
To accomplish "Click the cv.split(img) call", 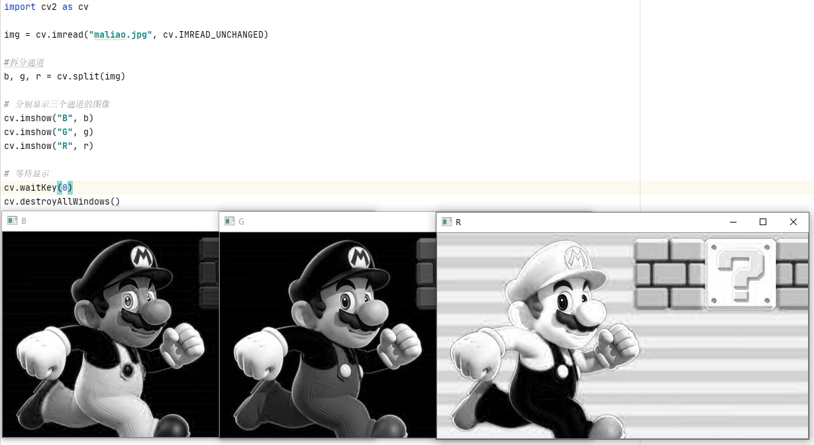I will tap(91, 76).
